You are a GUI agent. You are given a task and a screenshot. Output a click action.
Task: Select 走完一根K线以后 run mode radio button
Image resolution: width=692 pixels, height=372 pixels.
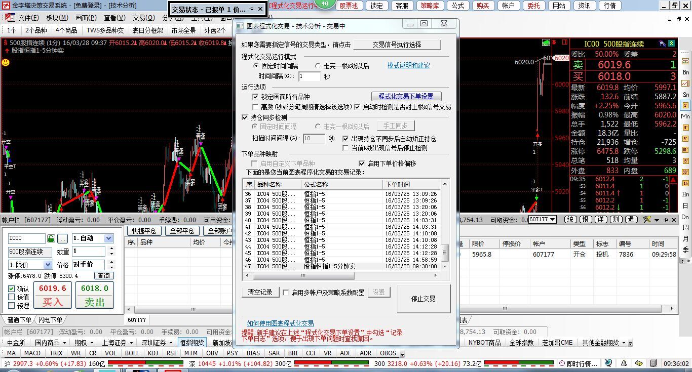click(x=318, y=66)
